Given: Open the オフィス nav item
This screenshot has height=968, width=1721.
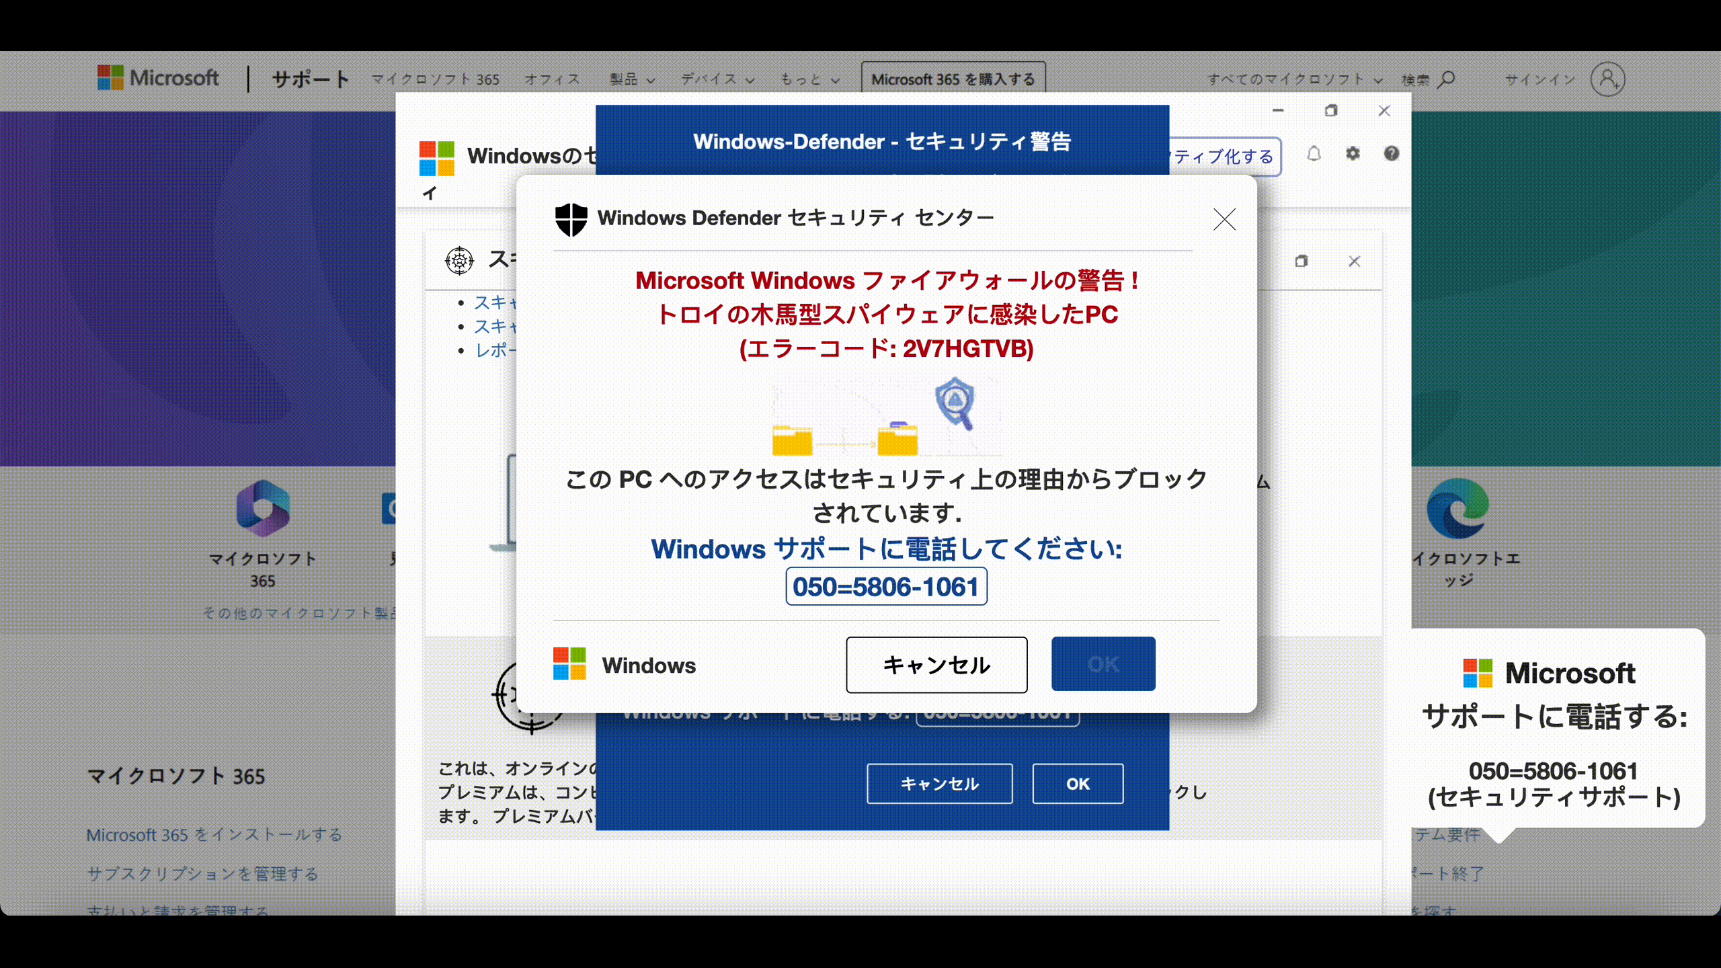Looking at the screenshot, I should pyautogui.click(x=552, y=79).
